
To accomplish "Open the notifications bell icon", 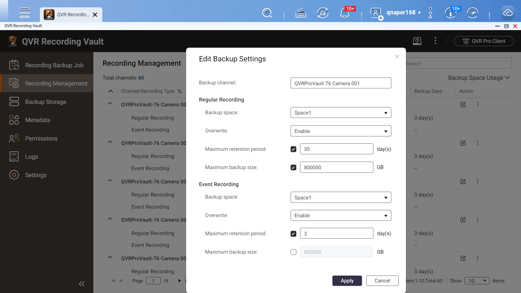I will tap(345, 13).
